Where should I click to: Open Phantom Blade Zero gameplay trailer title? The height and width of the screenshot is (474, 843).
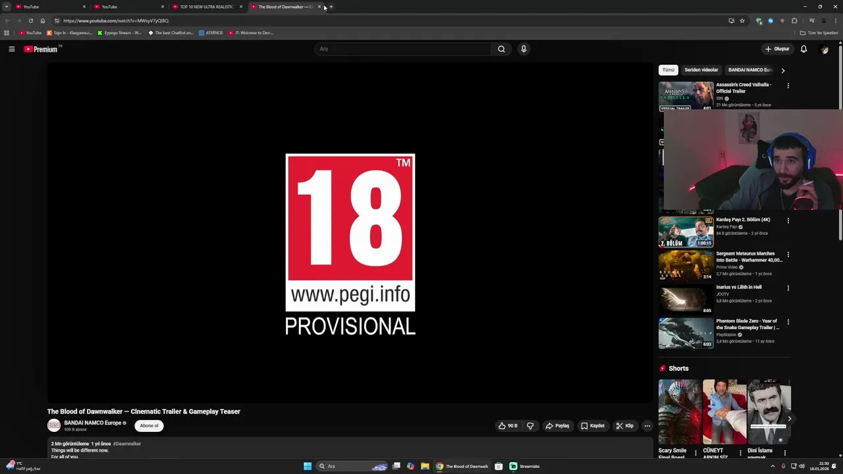pyautogui.click(x=748, y=324)
